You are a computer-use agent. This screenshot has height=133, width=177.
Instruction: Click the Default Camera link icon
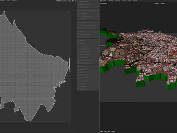pos(166,3)
